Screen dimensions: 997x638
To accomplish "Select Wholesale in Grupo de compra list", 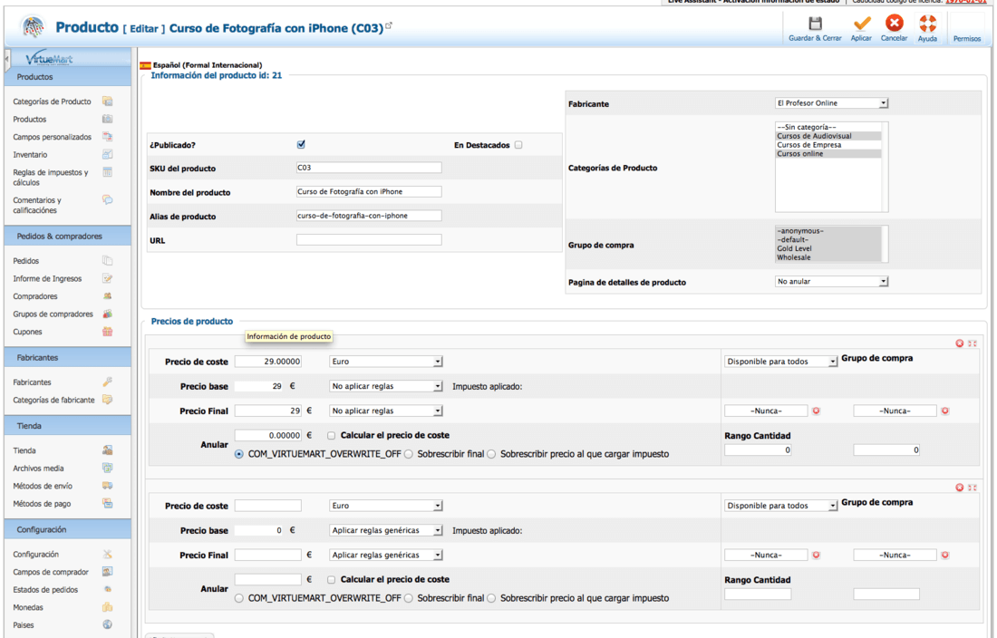I will [828, 257].
